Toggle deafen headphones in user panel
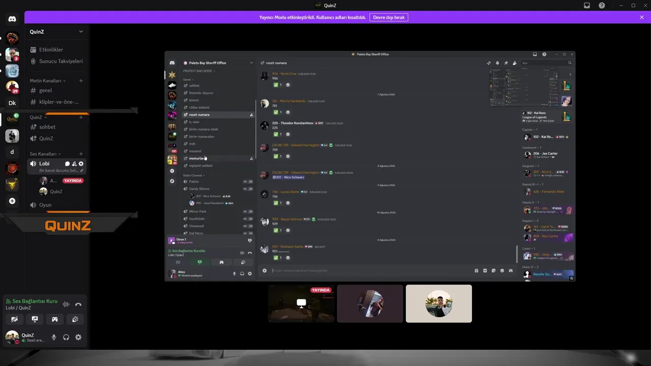Image resolution: width=651 pixels, height=366 pixels. tap(66, 337)
